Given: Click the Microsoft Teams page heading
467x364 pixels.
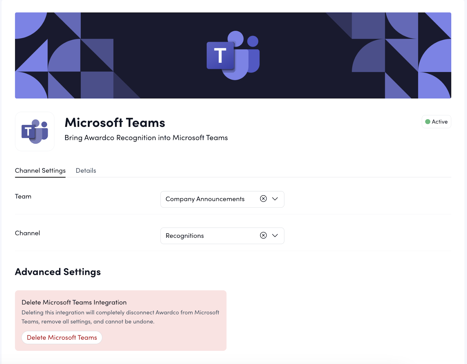Looking at the screenshot, I should 115,123.
